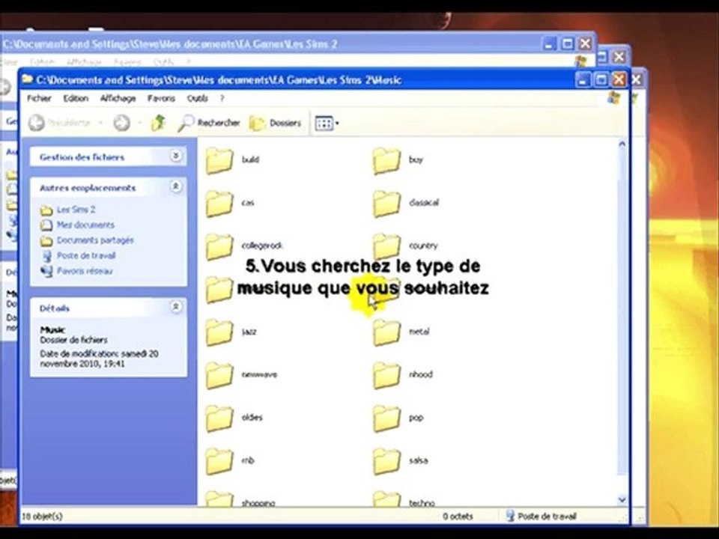Click the Précédente back arrow icon

point(37,123)
